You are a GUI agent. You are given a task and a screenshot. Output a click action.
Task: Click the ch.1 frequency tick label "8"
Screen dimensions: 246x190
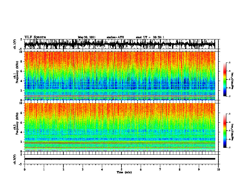21,61
